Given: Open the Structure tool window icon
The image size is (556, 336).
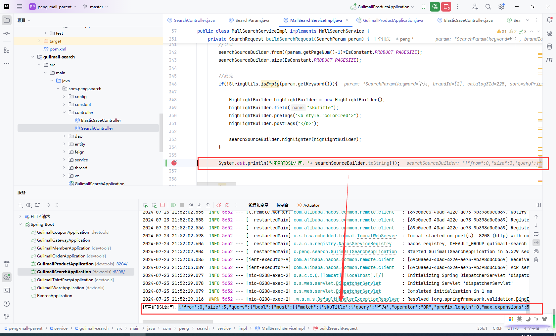Looking at the screenshot, I should [x=7, y=50].
